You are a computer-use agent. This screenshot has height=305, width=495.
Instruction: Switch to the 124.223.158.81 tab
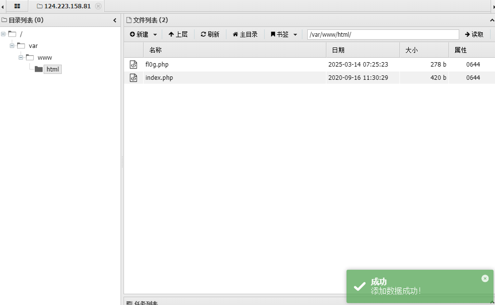pos(64,6)
